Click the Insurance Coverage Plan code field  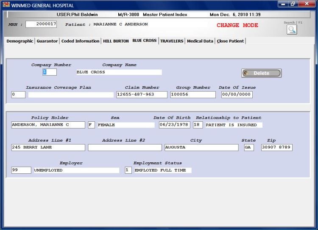[x=19, y=95]
